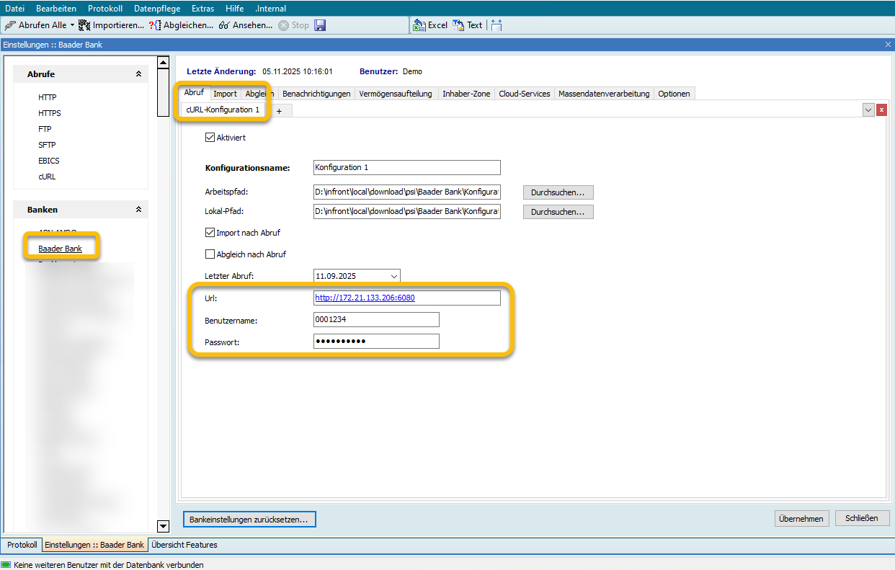
Task: Collapse the Abrufe section in sidebar
Action: (x=138, y=74)
